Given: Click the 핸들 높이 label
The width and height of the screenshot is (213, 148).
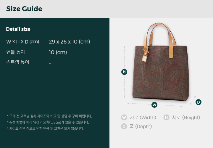Looking at the screenshot, I should coord(15,52).
